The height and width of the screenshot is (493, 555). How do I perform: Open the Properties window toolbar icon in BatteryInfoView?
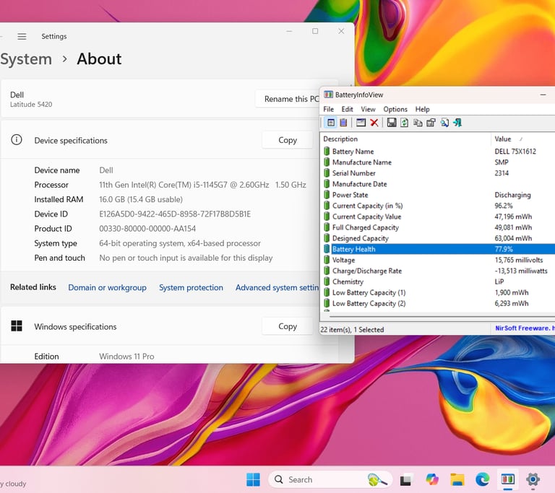pos(361,123)
